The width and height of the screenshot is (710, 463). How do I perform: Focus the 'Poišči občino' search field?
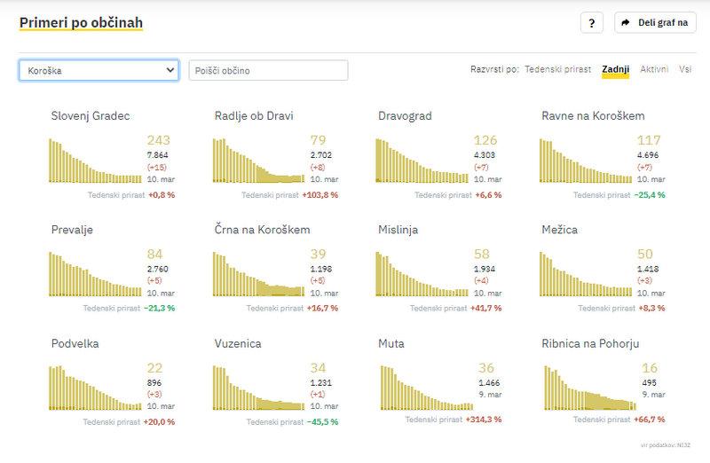pos(268,70)
